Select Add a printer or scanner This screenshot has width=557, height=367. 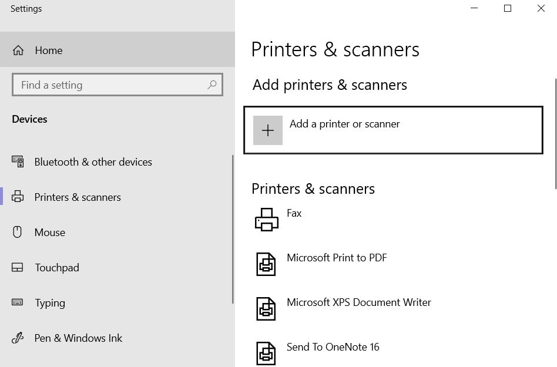pos(393,130)
